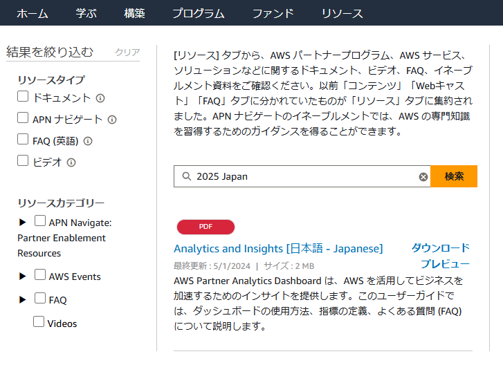Image resolution: width=503 pixels, height=365 pixels.
Task: Check the Videos category checkbox
Action: click(39, 321)
